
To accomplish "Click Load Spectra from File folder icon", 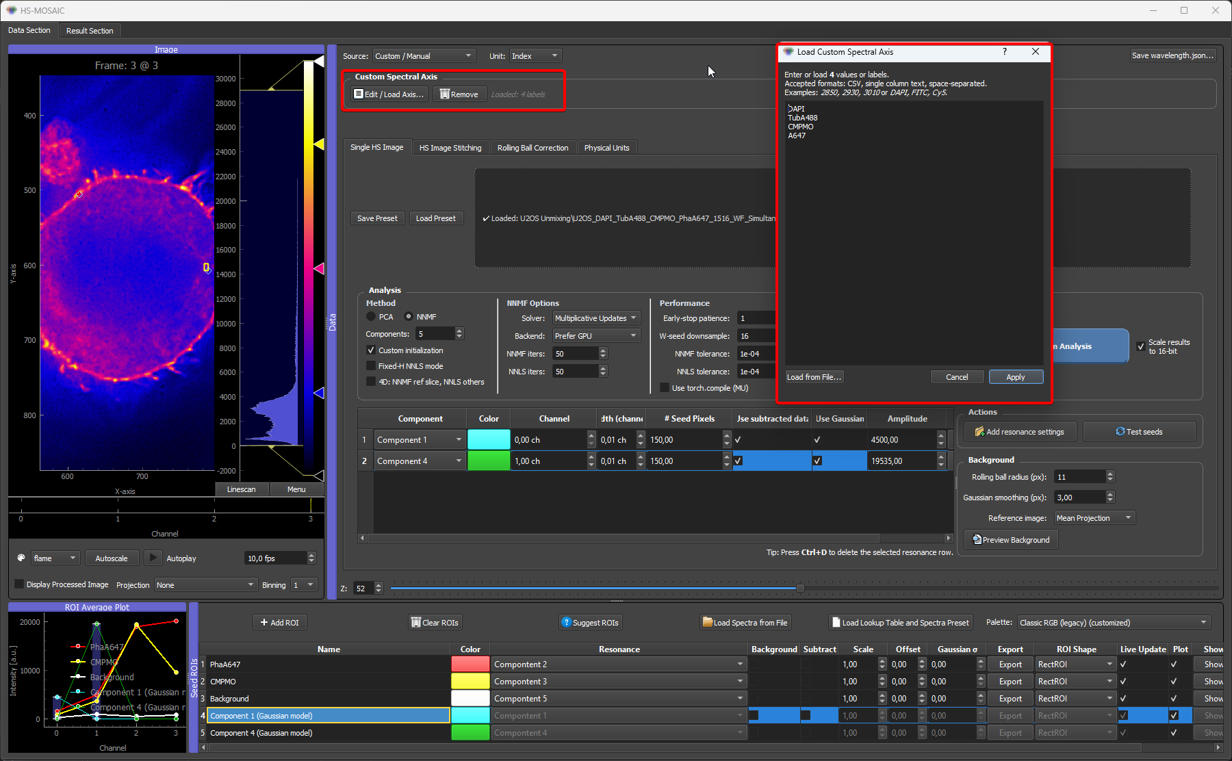I will [708, 622].
